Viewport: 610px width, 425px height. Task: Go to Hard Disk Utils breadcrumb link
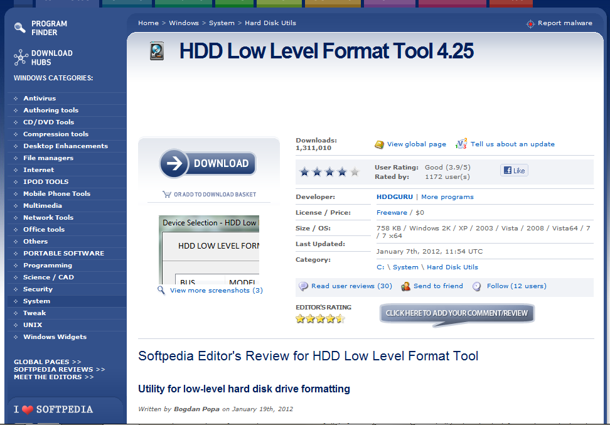270,23
